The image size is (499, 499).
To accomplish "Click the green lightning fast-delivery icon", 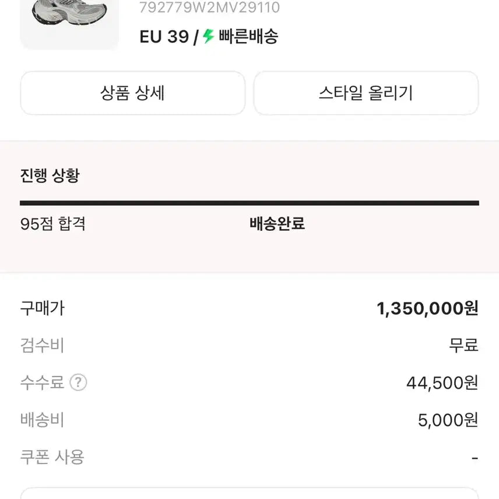I will click(x=209, y=37).
